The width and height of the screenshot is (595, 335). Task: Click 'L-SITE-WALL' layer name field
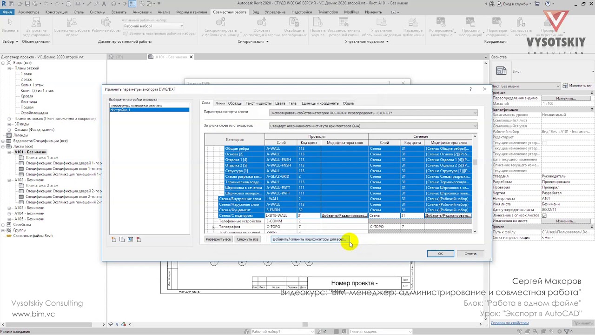281,215
